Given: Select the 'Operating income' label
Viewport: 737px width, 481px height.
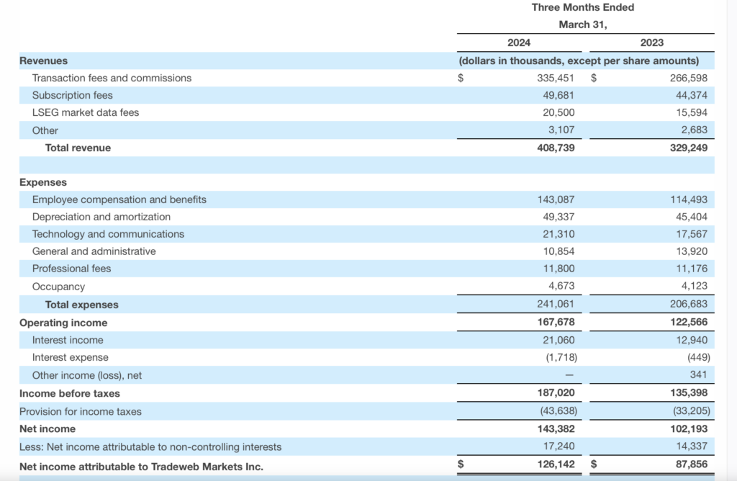Looking at the screenshot, I should 63,323.
